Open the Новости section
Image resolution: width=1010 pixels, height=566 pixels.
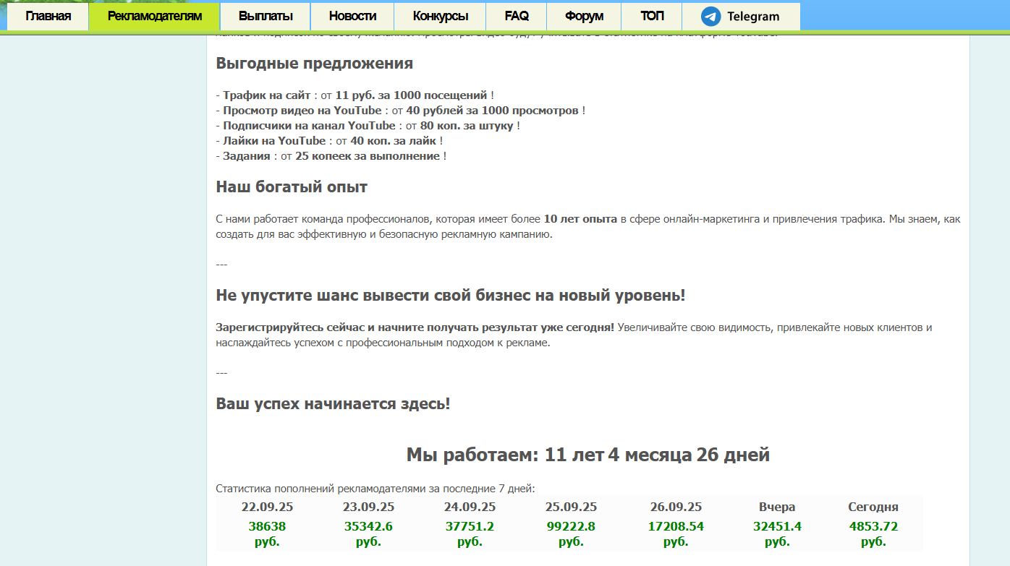pos(352,17)
